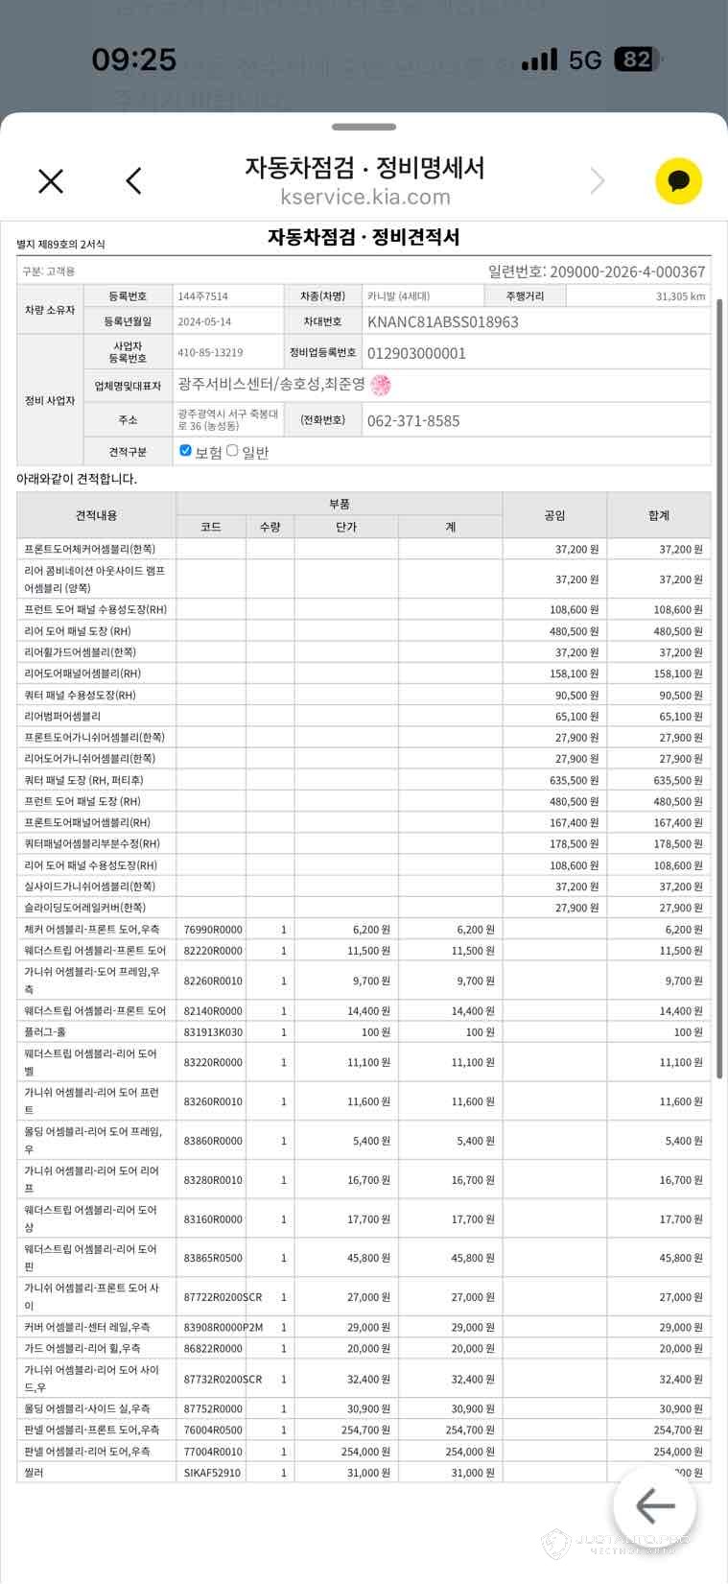Tap the sheet drag handle at top
Image resolution: width=728 pixels, height=1584 pixels.
tap(364, 127)
